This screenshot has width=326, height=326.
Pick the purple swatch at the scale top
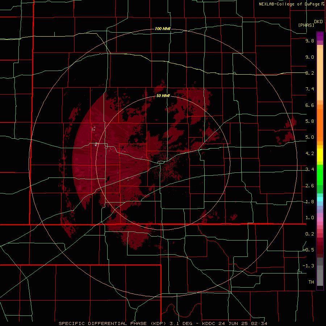click(320, 36)
